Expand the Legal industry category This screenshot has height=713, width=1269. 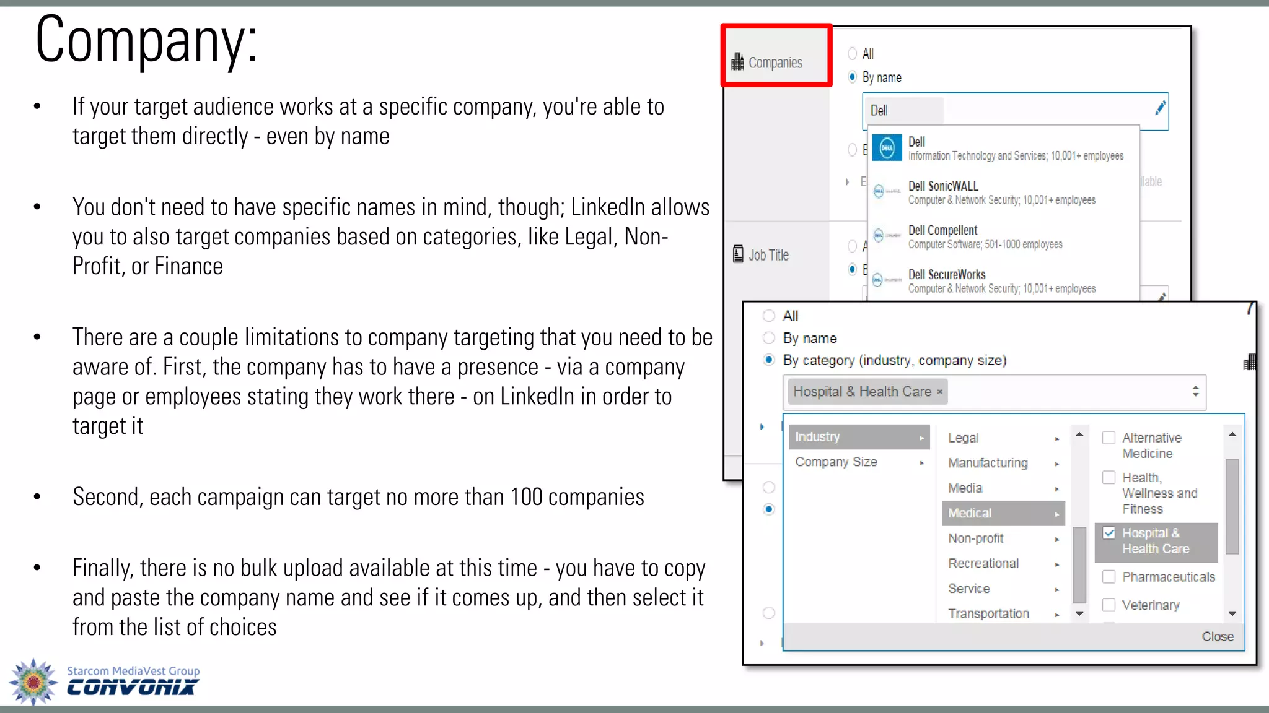click(x=1003, y=438)
